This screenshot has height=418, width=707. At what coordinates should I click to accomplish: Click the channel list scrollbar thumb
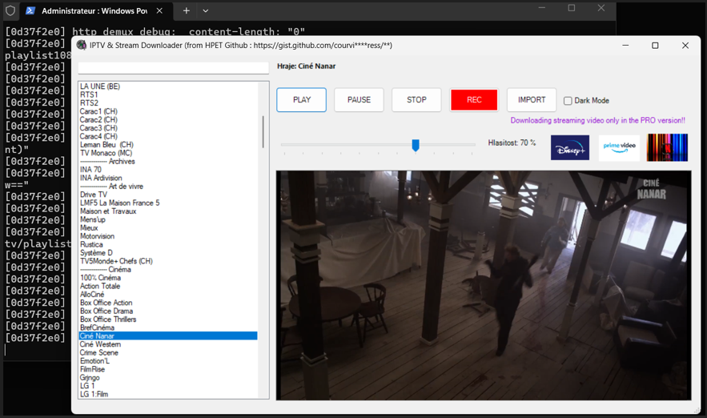click(263, 131)
